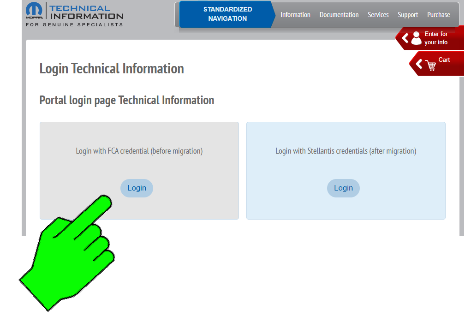Click the shopping cart icon
The height and width of the screenshot is (322, 465).
tap(430, 65)
